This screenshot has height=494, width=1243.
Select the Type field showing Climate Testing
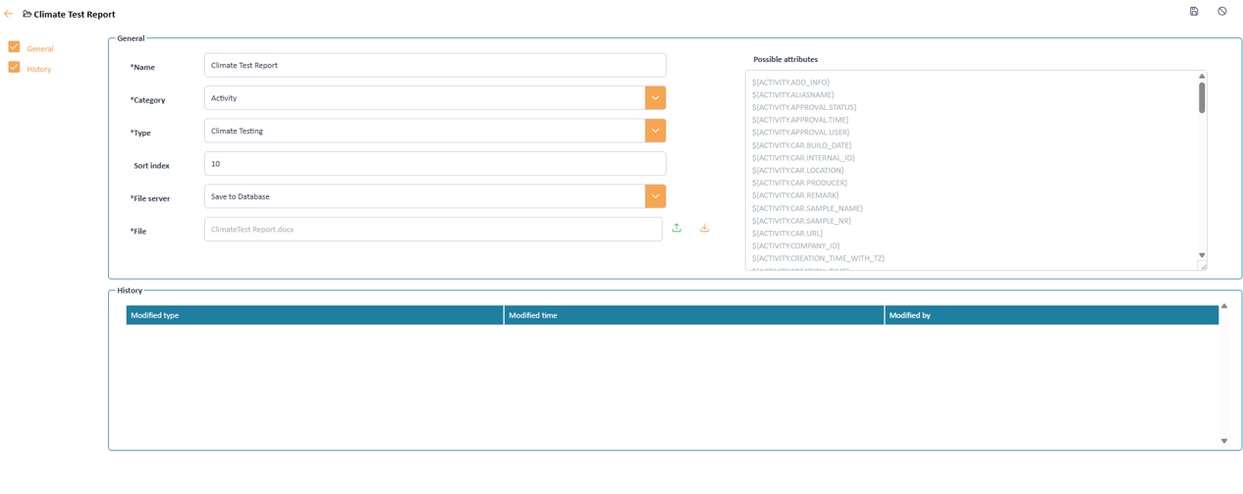(424, 131)
